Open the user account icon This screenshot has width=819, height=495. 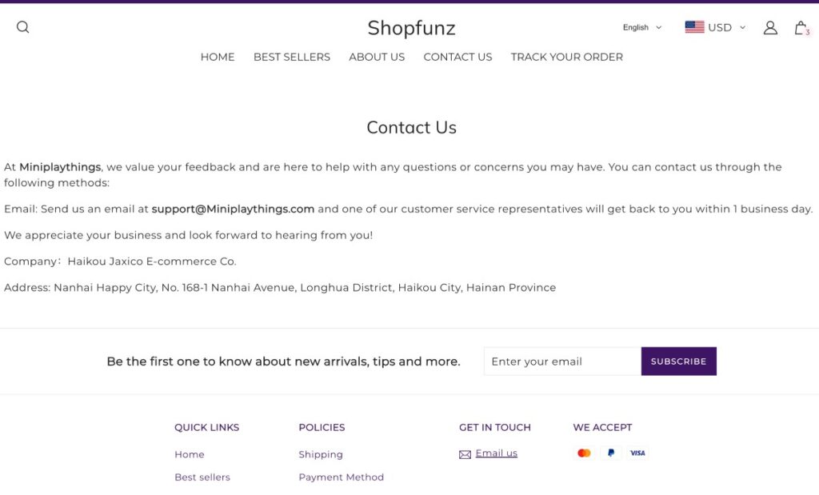click(x=770, y=28)
